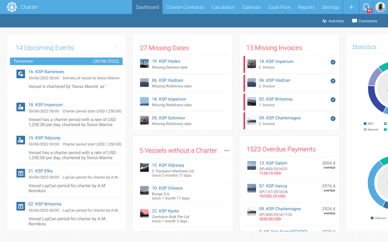
Task: Open the notifications bell
Action: coord(367,7)
